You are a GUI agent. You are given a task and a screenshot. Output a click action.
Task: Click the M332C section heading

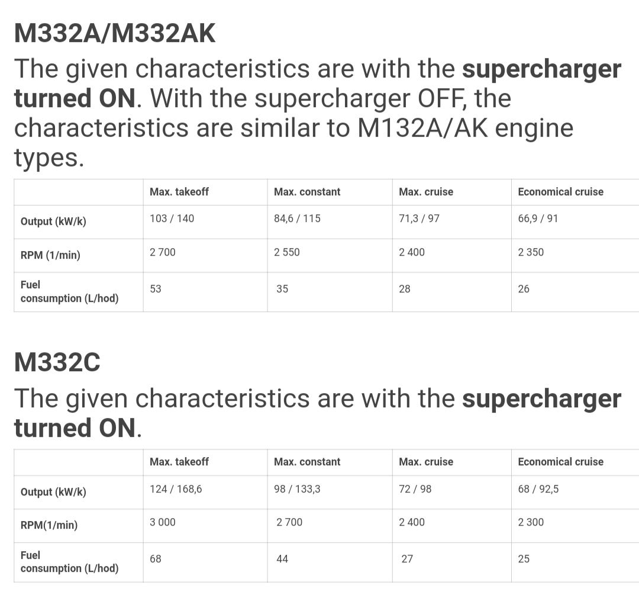pyautogui.click(x=57, y=362)
